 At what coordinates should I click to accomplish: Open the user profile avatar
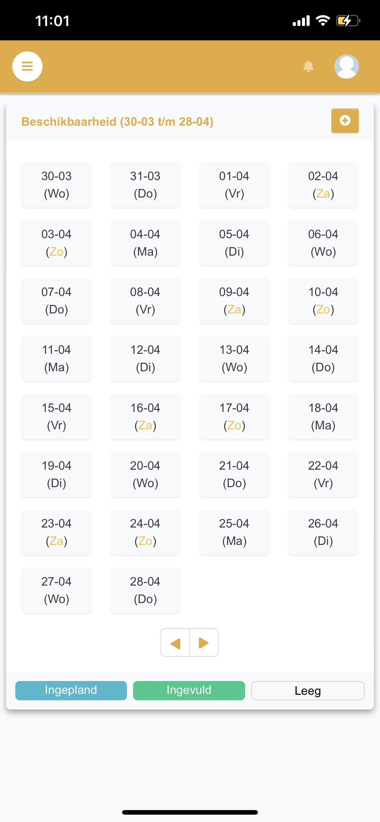(346, 66)
